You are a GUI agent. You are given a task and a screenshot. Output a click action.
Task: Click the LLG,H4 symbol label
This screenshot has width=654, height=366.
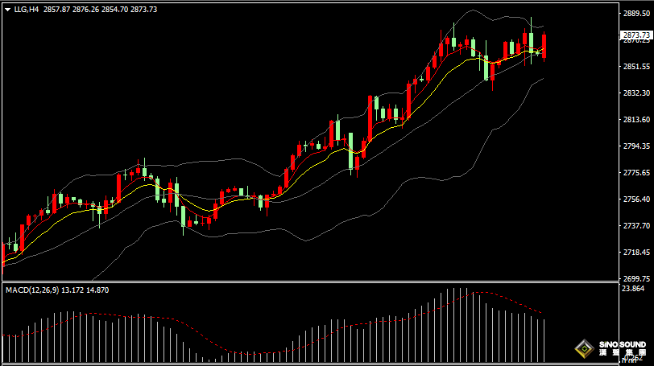27,8
